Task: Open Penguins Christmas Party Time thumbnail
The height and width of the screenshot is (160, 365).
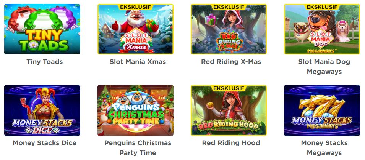Action: pyautogui.click(x=135, y=110)
